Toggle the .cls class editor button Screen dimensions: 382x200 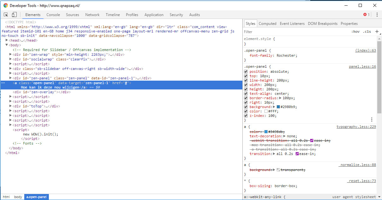pos(367,31)
